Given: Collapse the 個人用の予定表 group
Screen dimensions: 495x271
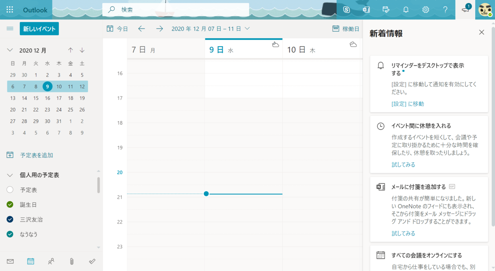Looking at the screenshot, I should click(x=10, y=175).
